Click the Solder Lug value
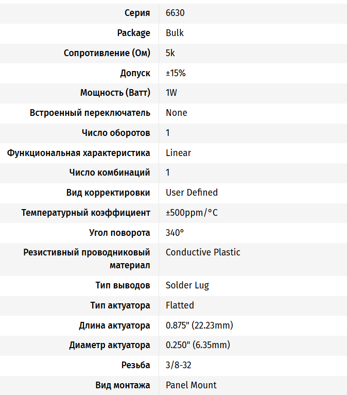Viewport: 347px width, 395px height. coord(187,285)
